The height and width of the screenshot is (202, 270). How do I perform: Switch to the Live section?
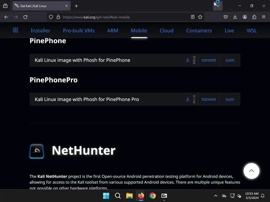pos(229,31)
